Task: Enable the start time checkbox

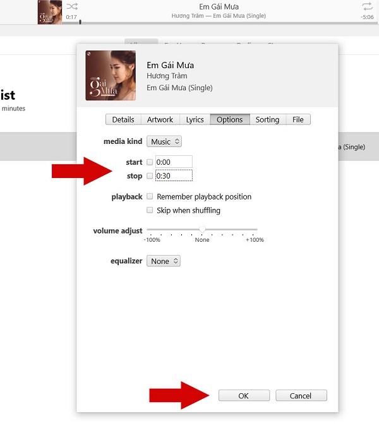Action: click(150, 162)
